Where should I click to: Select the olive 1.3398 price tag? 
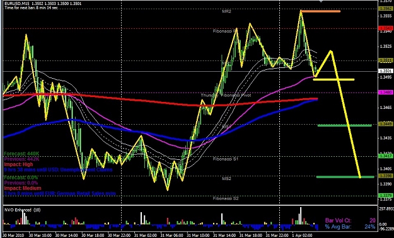[x=386, y=176]
